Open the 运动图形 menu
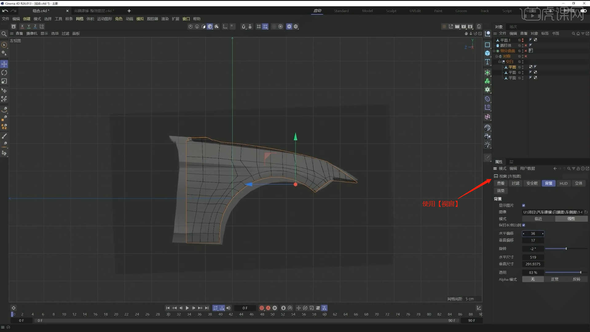This screenshot has height=332, width=590. [x=104, y=19]
